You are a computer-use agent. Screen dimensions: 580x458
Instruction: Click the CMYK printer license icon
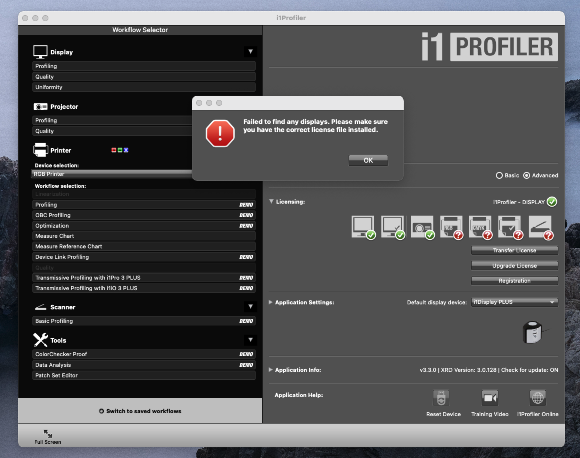click(x=480, y=227)
